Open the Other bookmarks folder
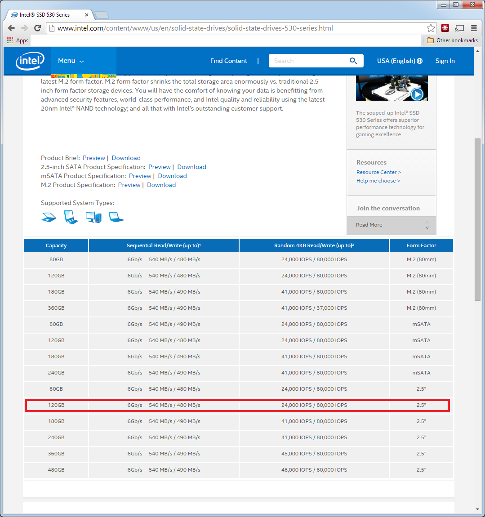Image resolution: width=485 pixels, height=517 pixels. coord(452,40)
